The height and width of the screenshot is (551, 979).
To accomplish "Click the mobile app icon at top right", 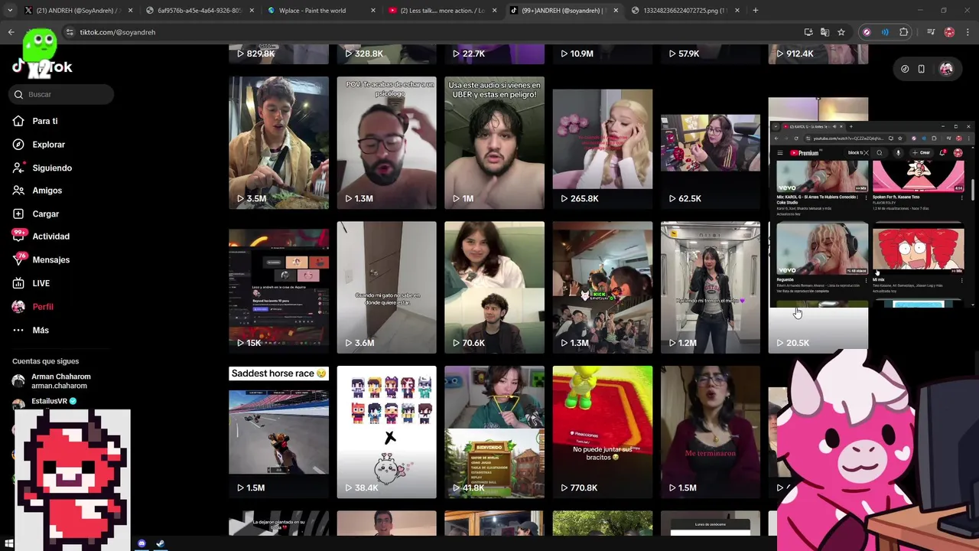I will (x=922, y=69).
